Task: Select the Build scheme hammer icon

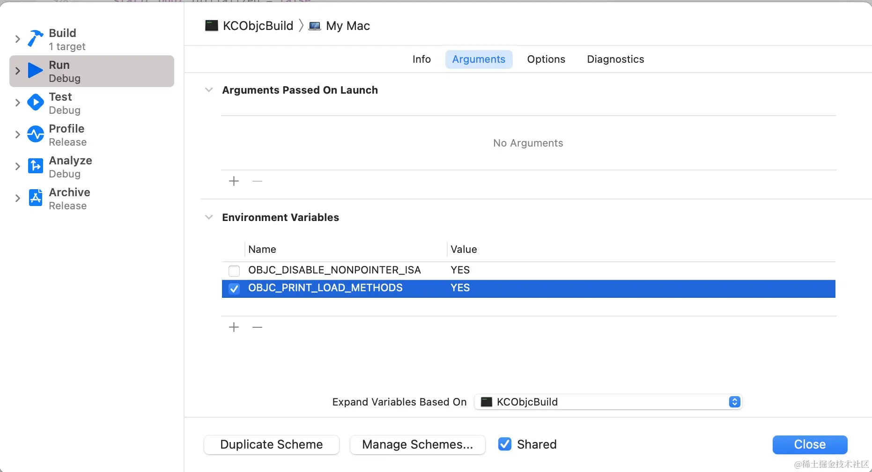Action: point(35,39)
